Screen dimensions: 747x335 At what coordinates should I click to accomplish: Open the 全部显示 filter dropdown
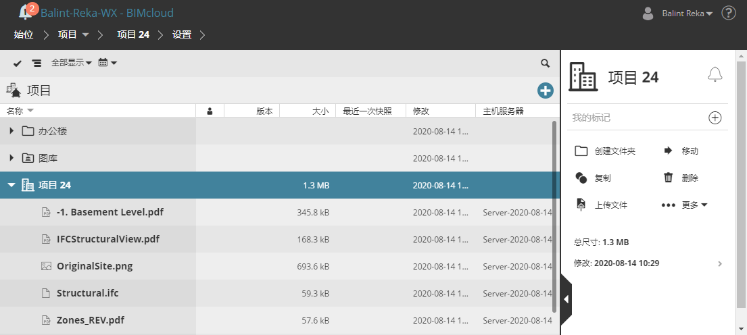point(72,63)
